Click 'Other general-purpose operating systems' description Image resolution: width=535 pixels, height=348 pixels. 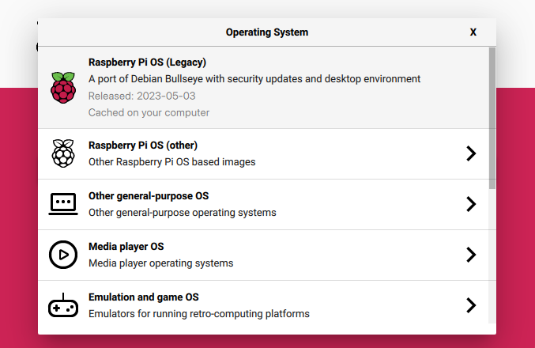pos(183,213)
